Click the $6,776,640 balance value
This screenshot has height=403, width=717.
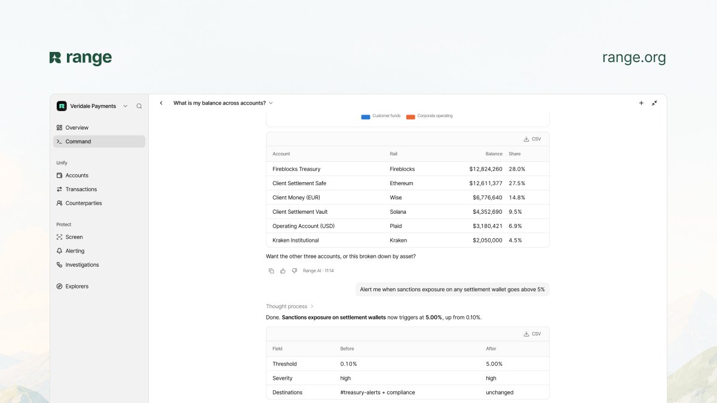[x=488, y=198]
